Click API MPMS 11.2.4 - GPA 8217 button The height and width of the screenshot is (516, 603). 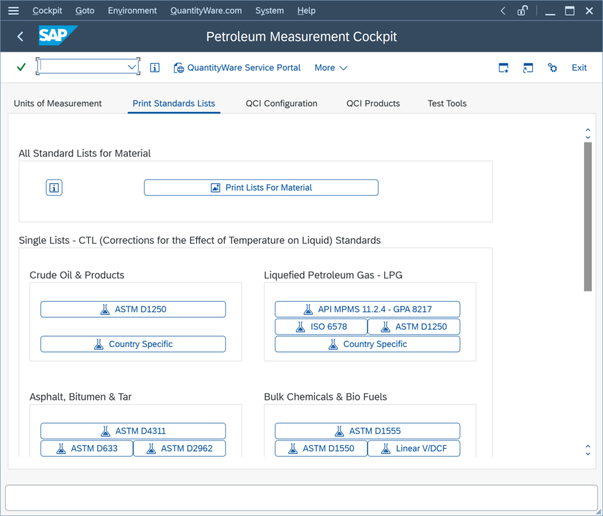[x=367, y=309]
